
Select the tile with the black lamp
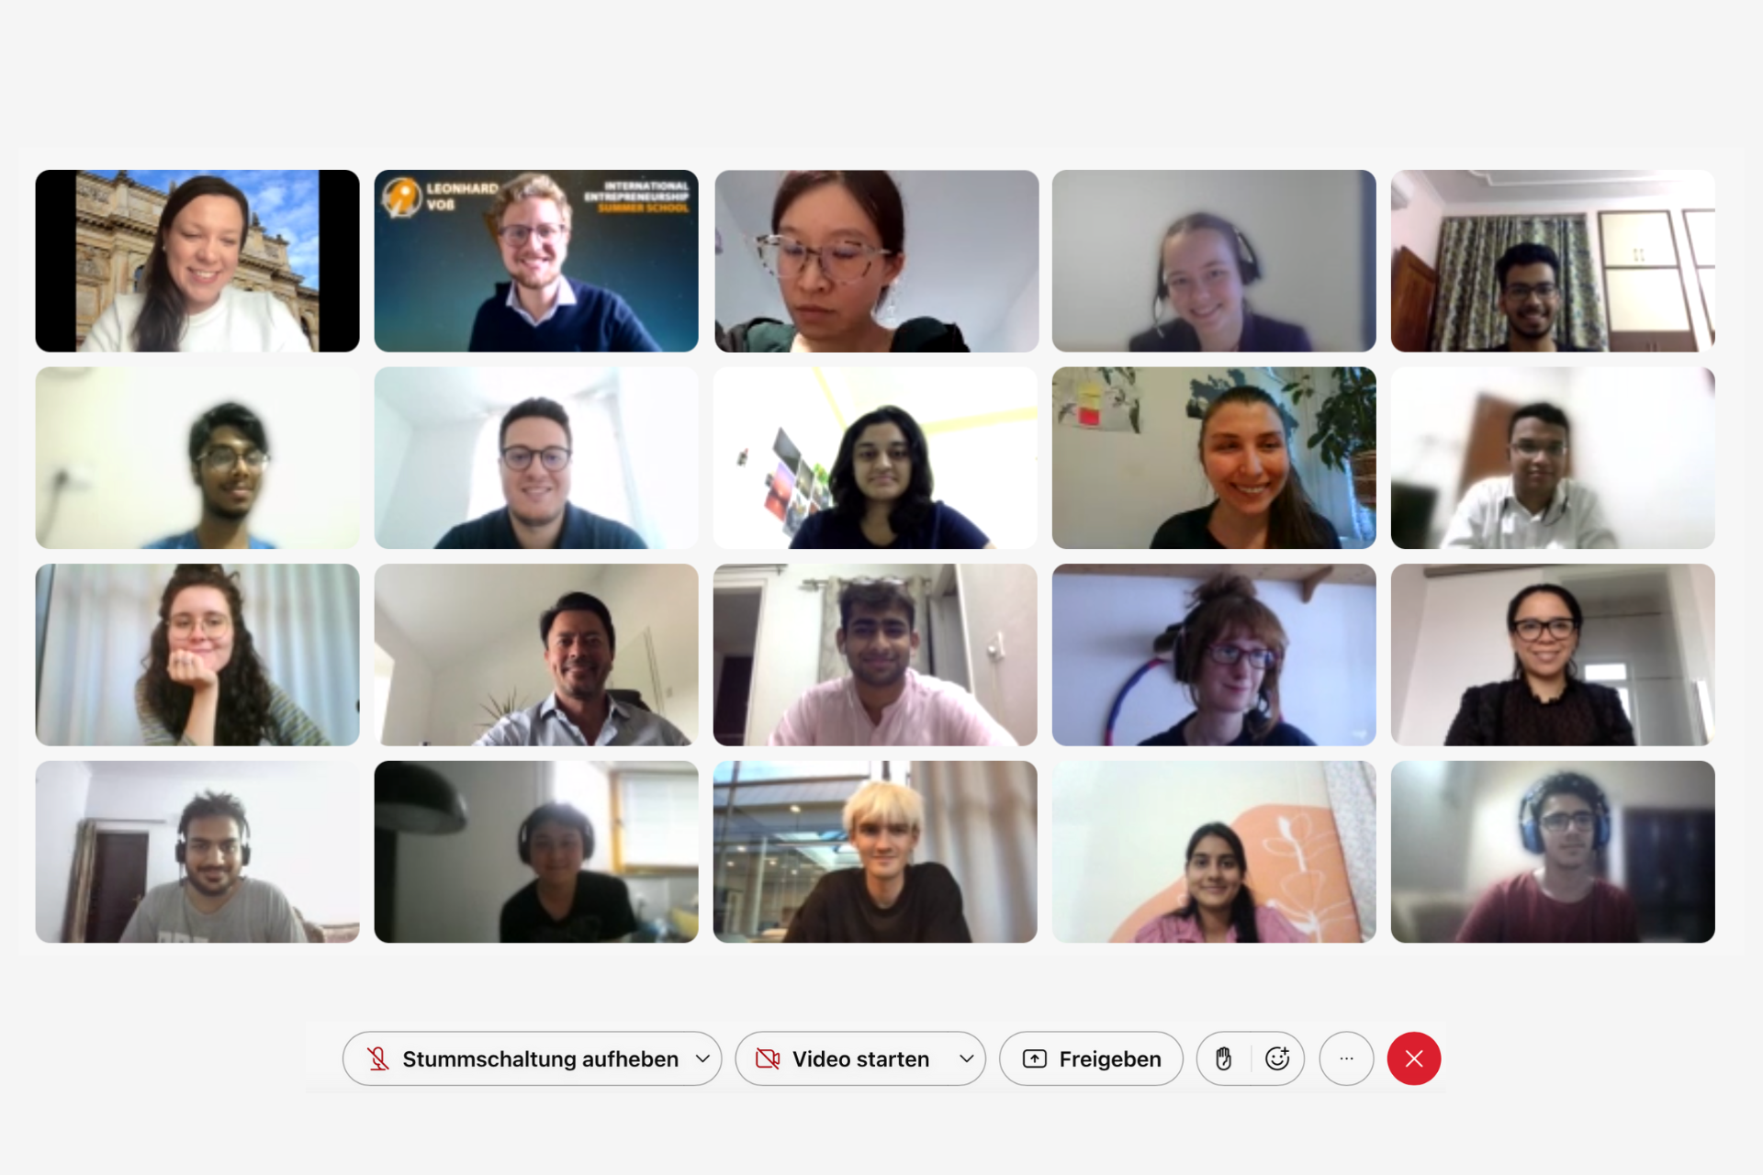coord(536,852)
